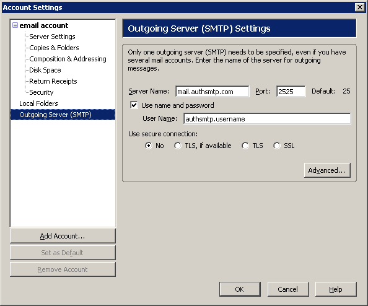Open the Advanced... settings dialog
Image resolution: width=368 pixels, height=306 pixels.
(x=327, y=170)
